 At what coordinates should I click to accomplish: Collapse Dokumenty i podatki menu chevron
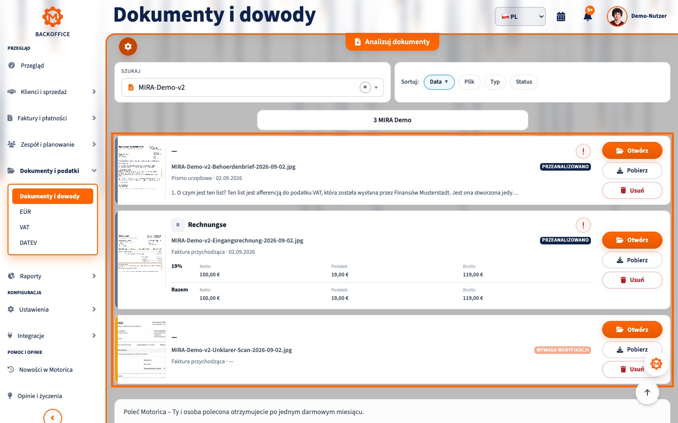pyautogui.click(x=94, y=171)
